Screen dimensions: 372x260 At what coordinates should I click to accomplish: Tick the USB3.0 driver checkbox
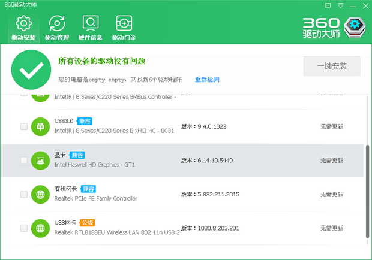click(x=24, y=126)
